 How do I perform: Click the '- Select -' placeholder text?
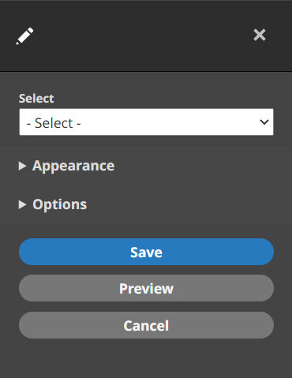click(x=54, y=123)
